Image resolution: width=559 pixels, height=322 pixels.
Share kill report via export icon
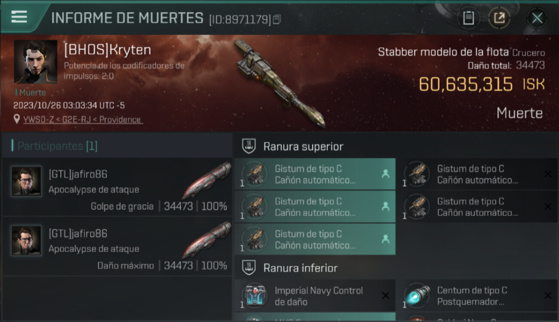499,18
